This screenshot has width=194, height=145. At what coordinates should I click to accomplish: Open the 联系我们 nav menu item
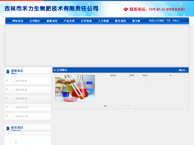coord(121,21)
